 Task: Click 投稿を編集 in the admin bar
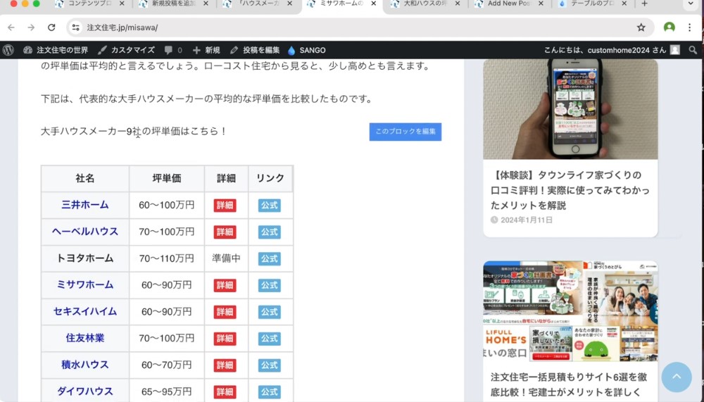coord(255,50)
